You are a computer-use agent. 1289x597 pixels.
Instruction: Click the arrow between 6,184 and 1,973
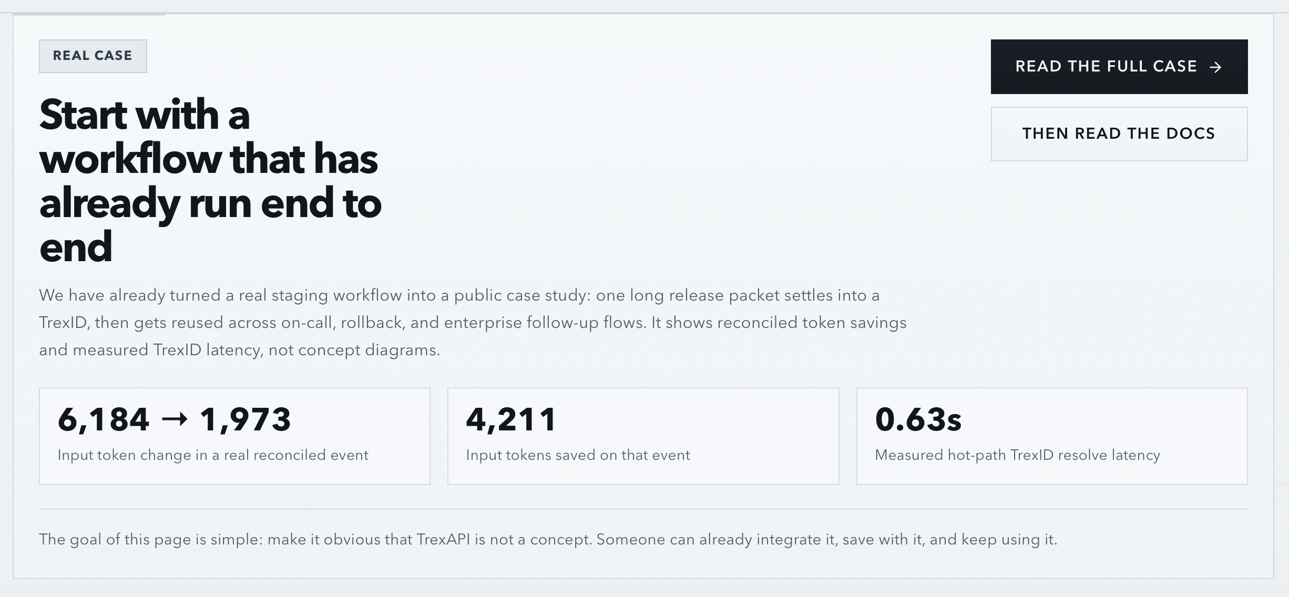tap(175, 419)
